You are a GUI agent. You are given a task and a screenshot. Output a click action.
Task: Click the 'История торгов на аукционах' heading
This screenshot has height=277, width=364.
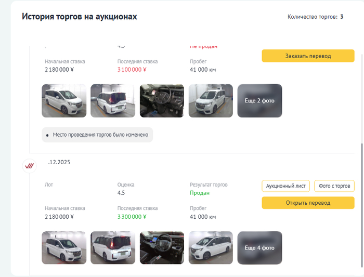pyautogui.click(x=80, y=17)
